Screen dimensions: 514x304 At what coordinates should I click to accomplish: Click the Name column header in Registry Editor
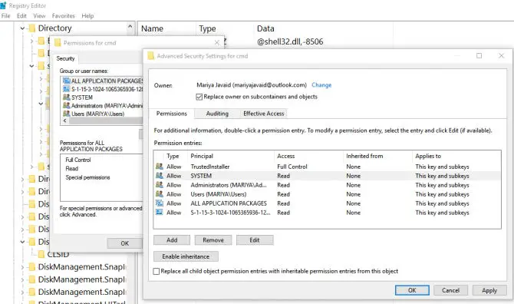(x=152, y=28)
